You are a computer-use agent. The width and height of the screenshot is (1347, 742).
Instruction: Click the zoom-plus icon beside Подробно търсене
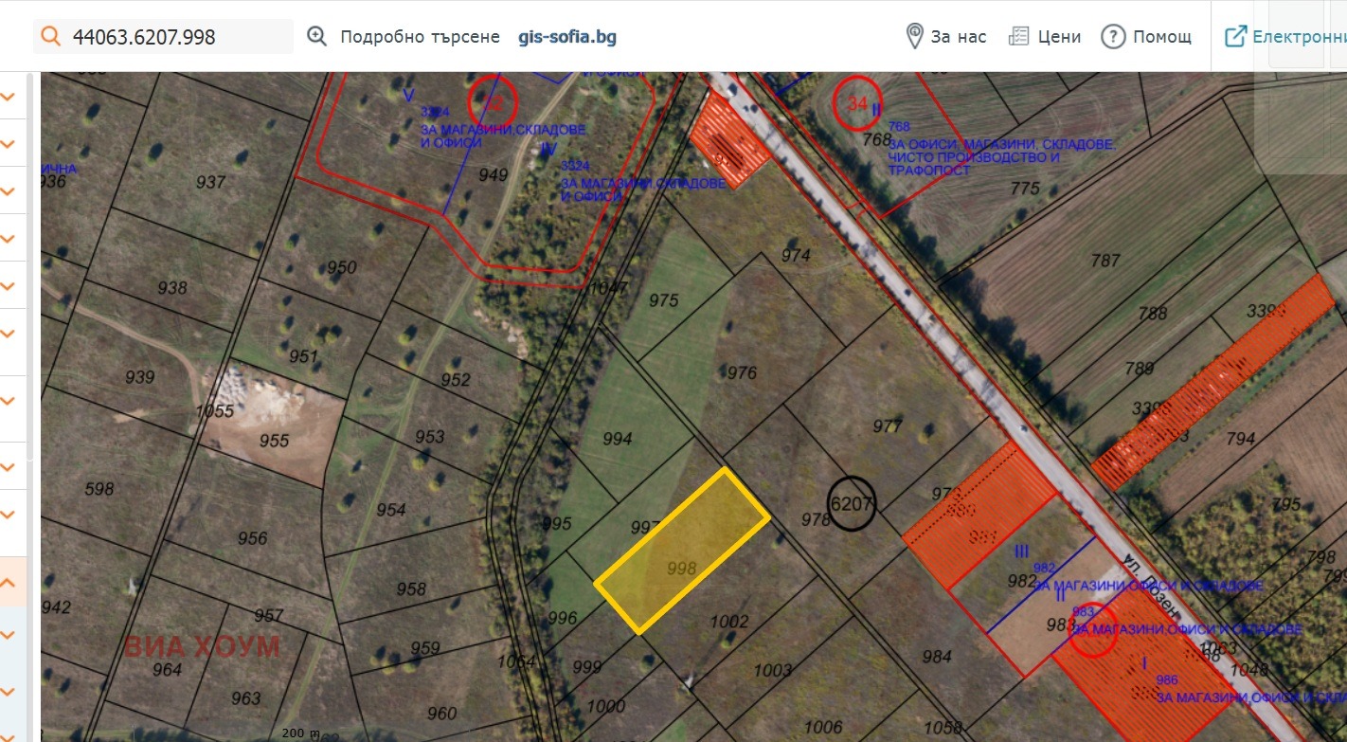point(315,35)
